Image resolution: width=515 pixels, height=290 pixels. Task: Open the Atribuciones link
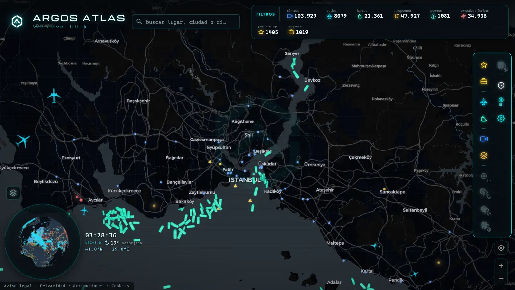pyautogui.click(x=88, y=286)
